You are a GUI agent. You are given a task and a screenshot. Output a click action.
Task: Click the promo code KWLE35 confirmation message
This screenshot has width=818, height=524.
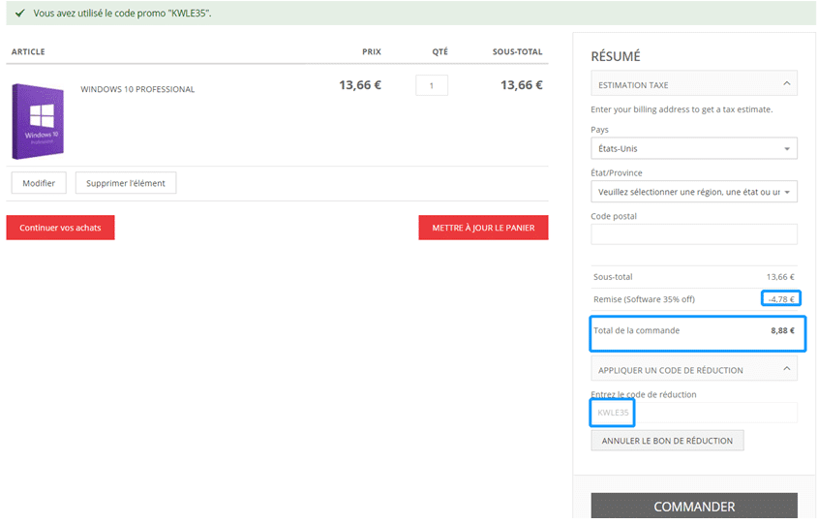tap(123, 13)
